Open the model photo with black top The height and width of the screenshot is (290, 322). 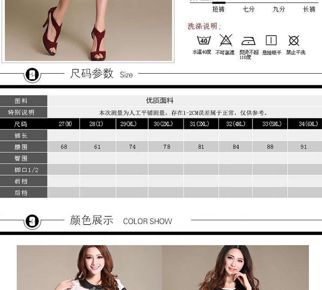point(235,268)
